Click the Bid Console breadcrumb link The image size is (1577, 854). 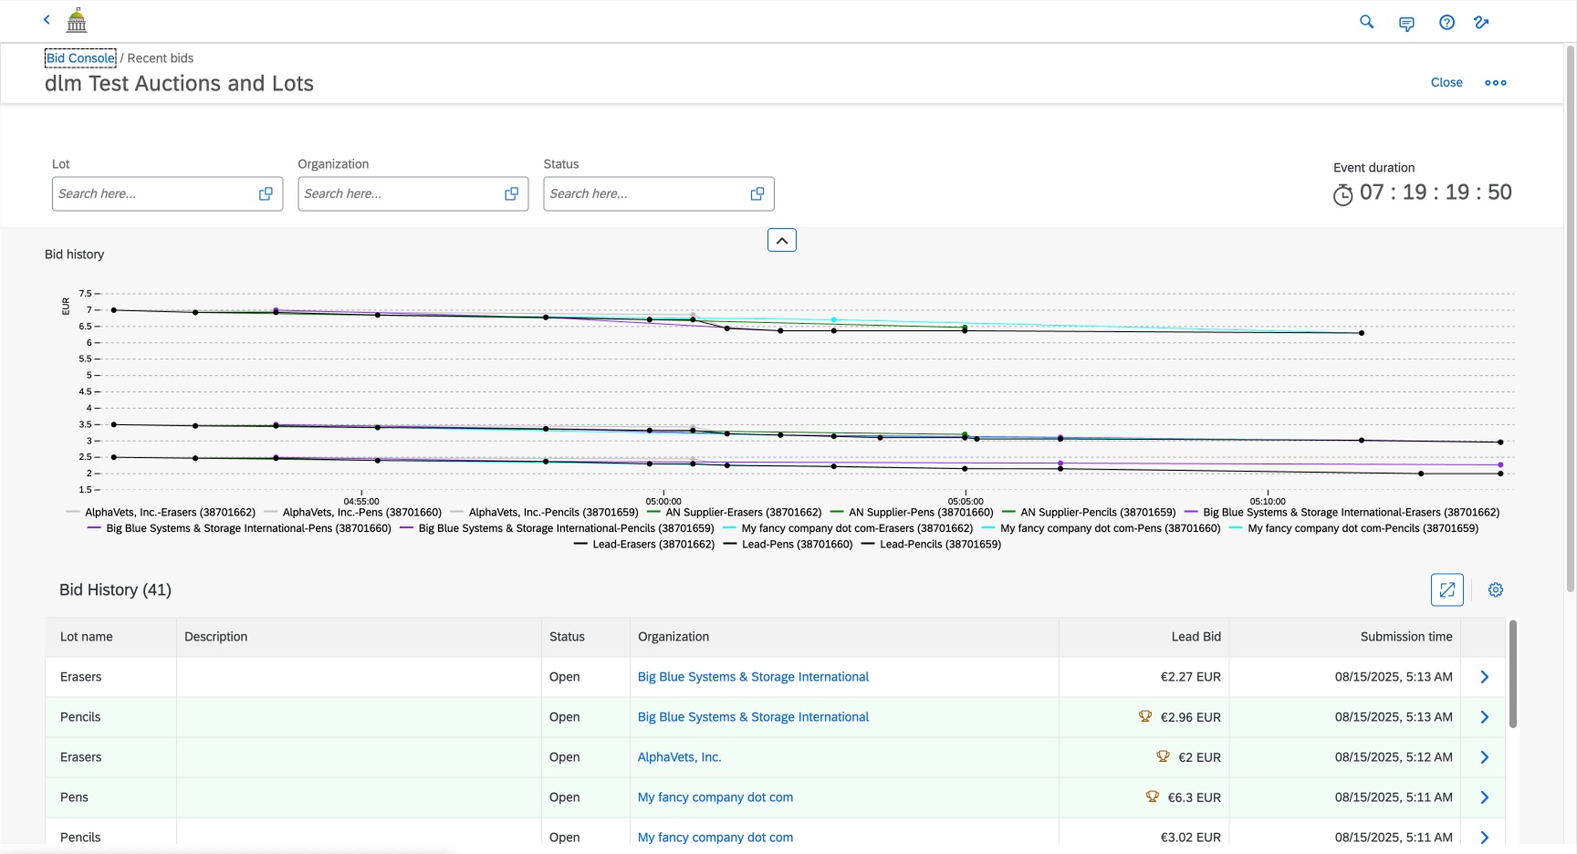coord(80,57)
